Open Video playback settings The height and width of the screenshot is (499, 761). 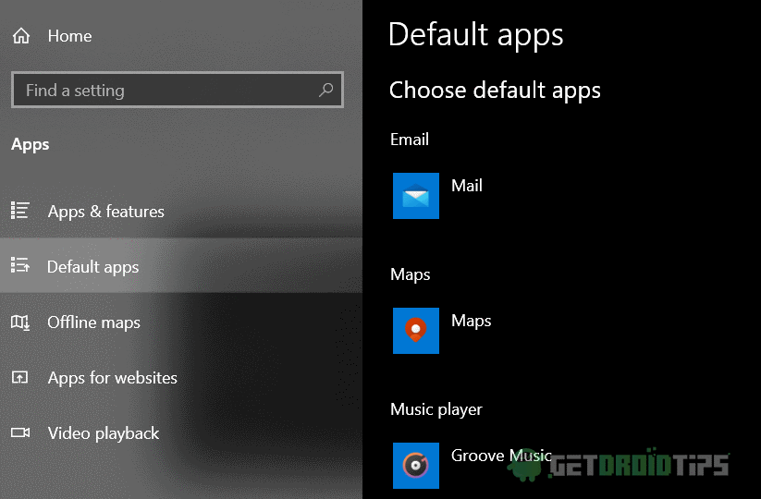pyautogui.click(x=181, y=432)
